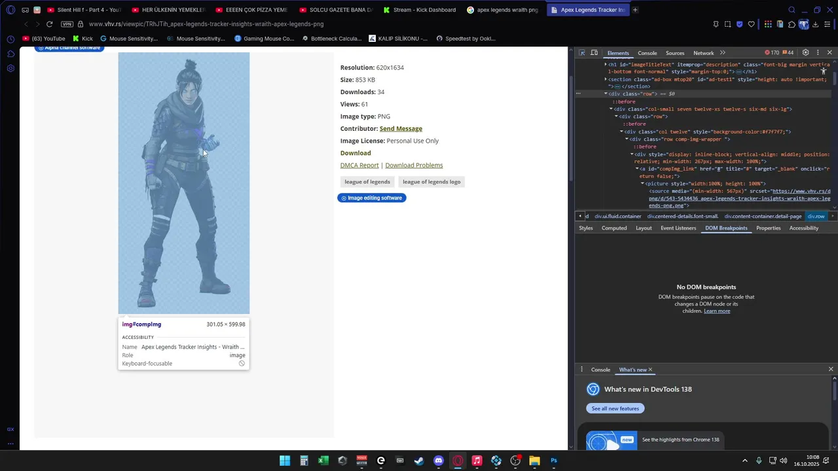The width and height of the screenshot is (838, 471).
Task: Open DevTools settings gear icon
Action: click(x=806, y=52)
